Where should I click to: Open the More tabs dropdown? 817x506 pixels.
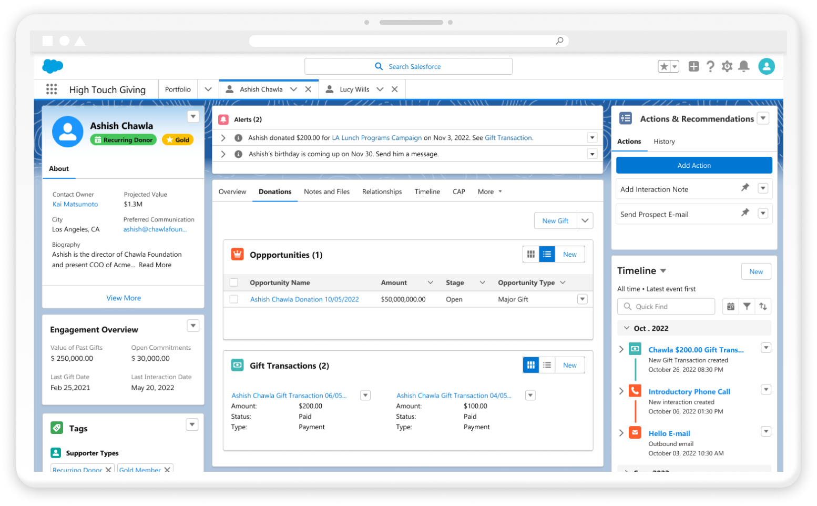(489, 191)
